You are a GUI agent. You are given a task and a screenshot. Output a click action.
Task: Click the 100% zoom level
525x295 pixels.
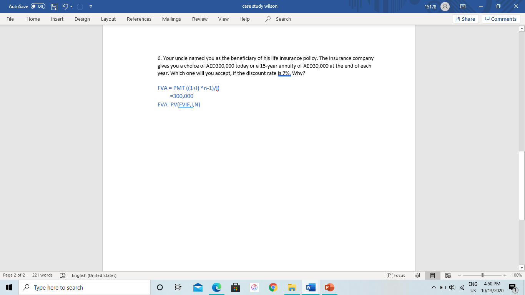[x=517, y=275]
